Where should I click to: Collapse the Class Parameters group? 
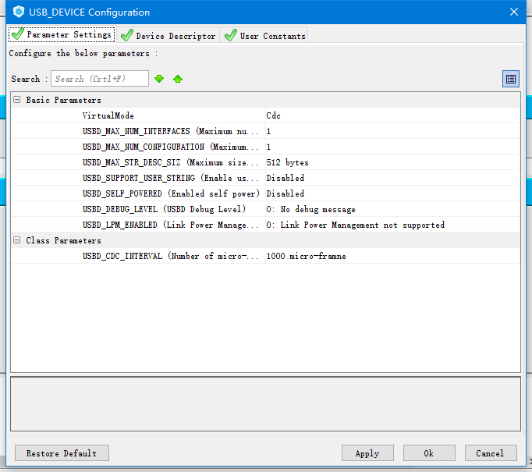click(16, 240)
